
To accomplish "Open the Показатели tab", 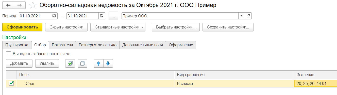I will click(x=62, y=45).
